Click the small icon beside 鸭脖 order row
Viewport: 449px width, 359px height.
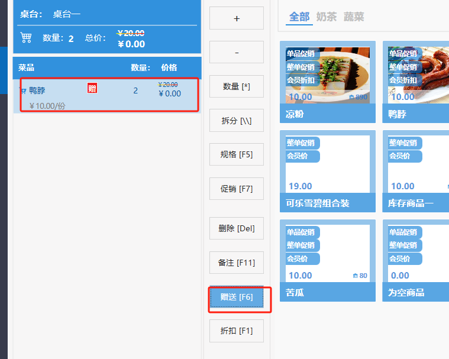click(23, 91)
